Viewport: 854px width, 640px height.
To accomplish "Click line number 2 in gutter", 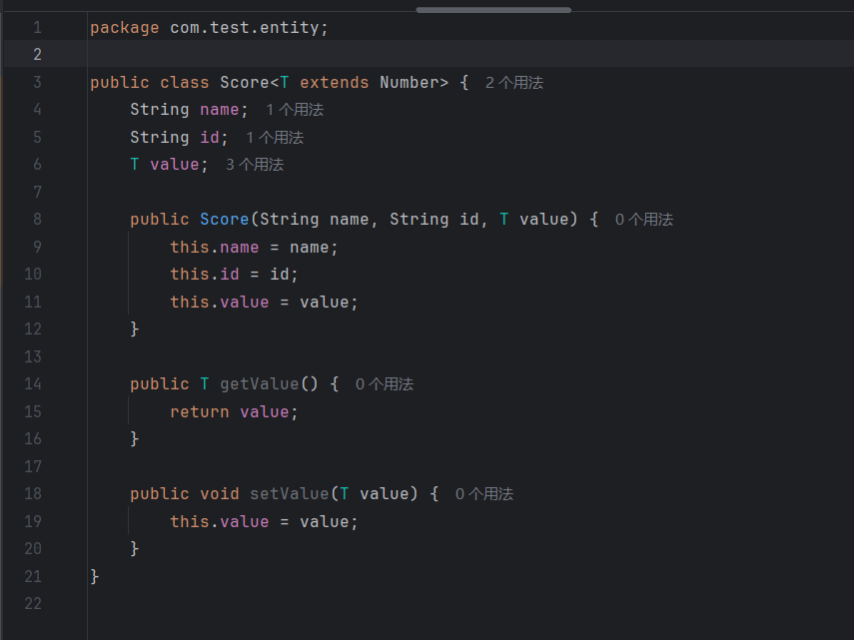I will click(x=37, y=55).
